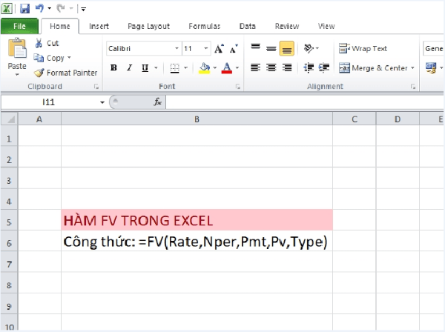Click the Increase Indent icon
445x332 pixels.
click(324, 67)
